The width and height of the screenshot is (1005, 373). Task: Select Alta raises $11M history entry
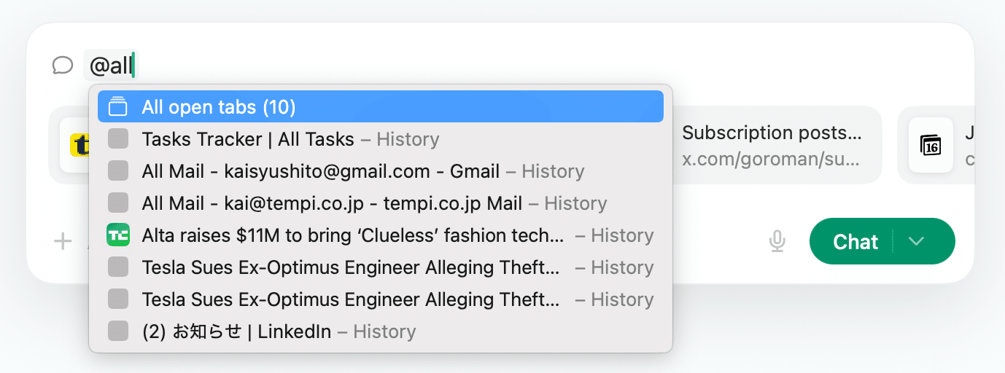(x=353, y=235)
